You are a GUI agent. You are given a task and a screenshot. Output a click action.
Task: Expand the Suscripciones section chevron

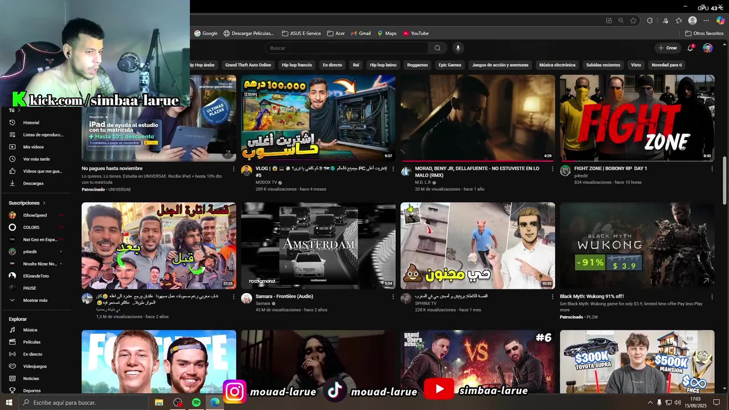click(44, 203)
